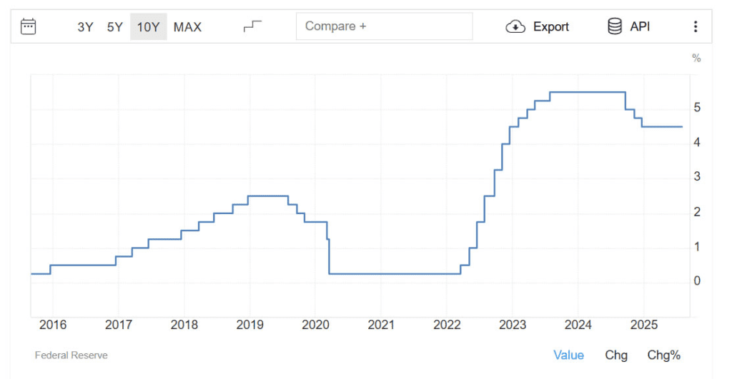Image resolution: width=732 pixels, height=379 pixels.
Task: Switch to the 5Y time range
Action: pyautogui.click(x=115, y=27)
